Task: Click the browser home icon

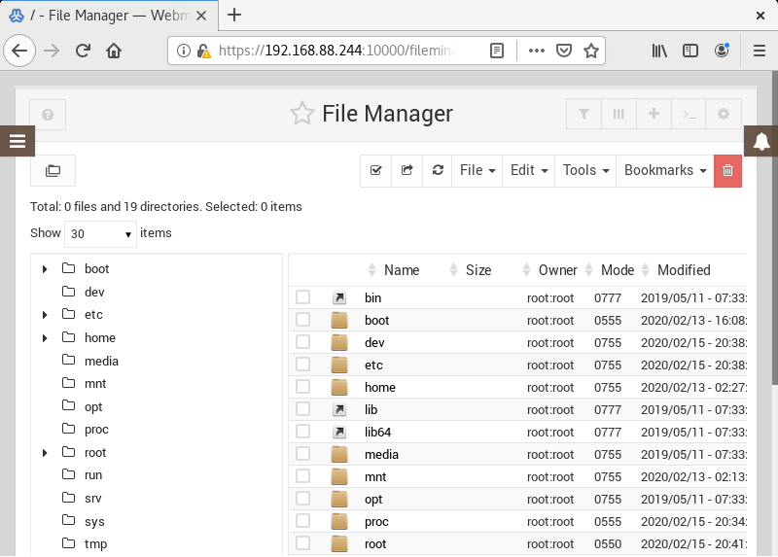Action: [114, 51]
